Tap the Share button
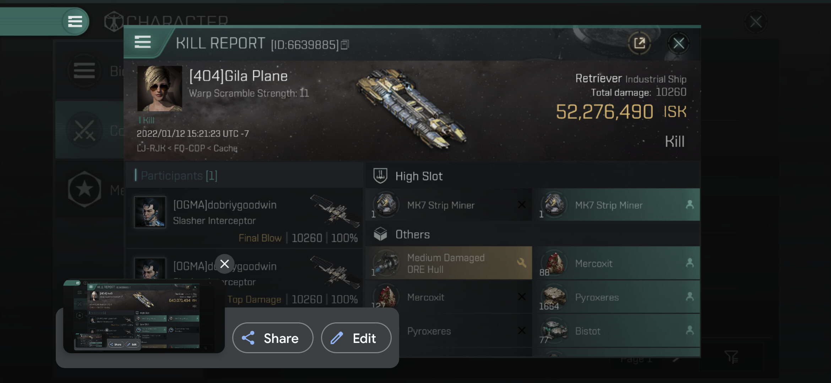This screenshot has height=383, width=831. (x=273, y=338)
